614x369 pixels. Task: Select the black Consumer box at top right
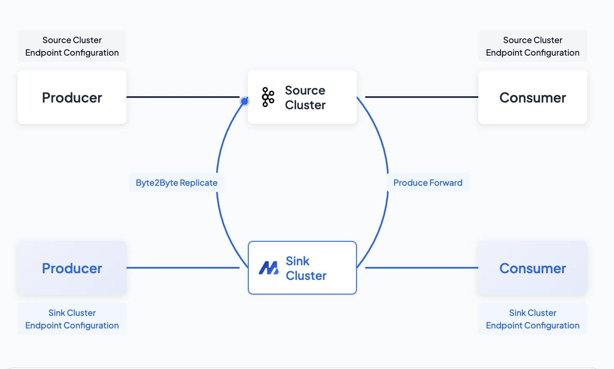[x=532, y=97]
